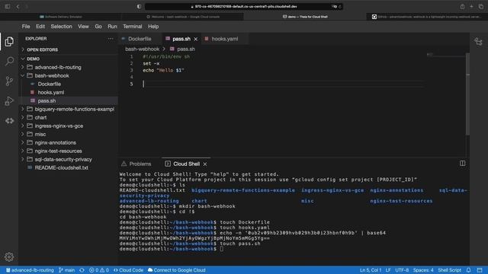Show the browser tab overview icon

click(x=481, y=7)
